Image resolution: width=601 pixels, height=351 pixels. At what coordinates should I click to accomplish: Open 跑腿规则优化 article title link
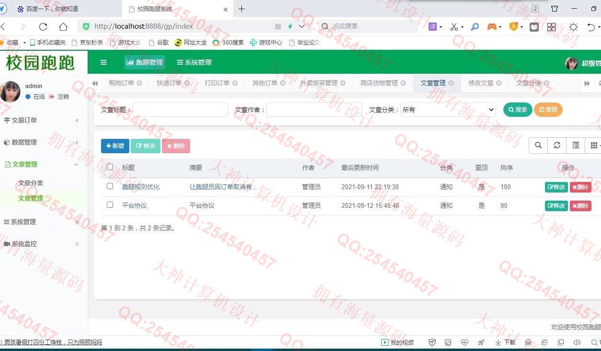[141, 187]
